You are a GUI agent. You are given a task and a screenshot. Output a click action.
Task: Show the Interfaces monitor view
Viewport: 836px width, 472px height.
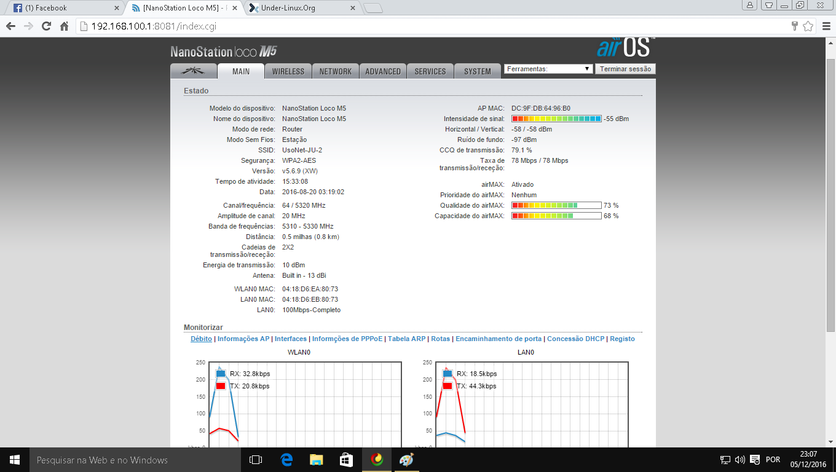(291, 339)
